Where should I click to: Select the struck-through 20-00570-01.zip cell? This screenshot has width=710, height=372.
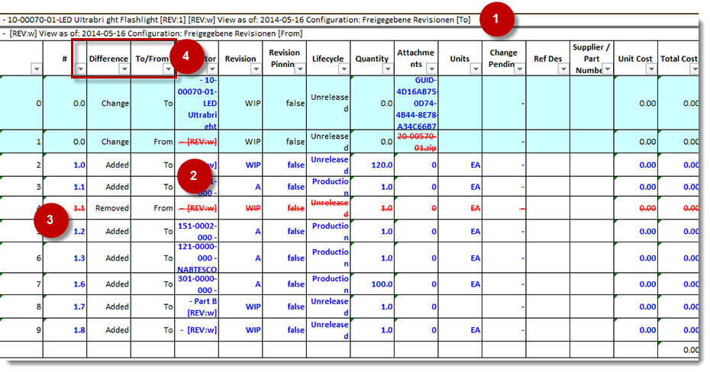(416, 142)
